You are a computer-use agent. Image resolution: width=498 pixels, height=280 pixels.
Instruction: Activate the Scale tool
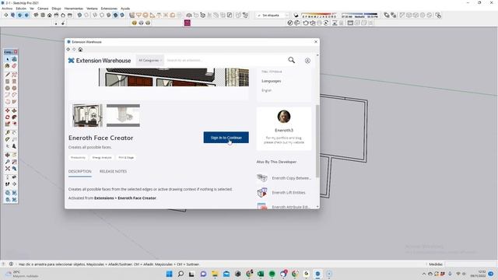point(7,124)
